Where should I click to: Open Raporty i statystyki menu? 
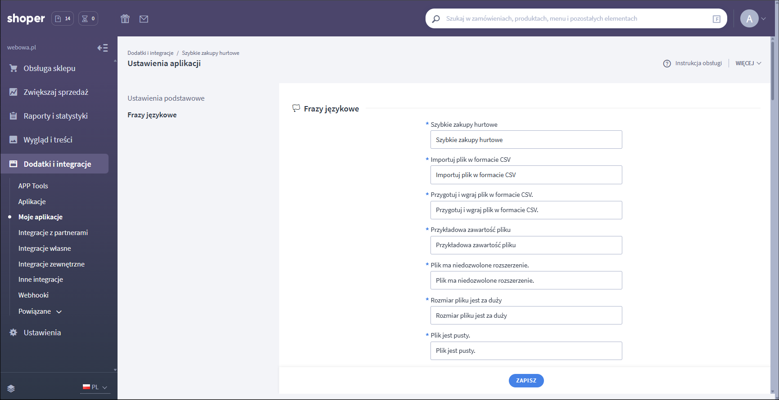pyautogui.click(x=55, y=116)
